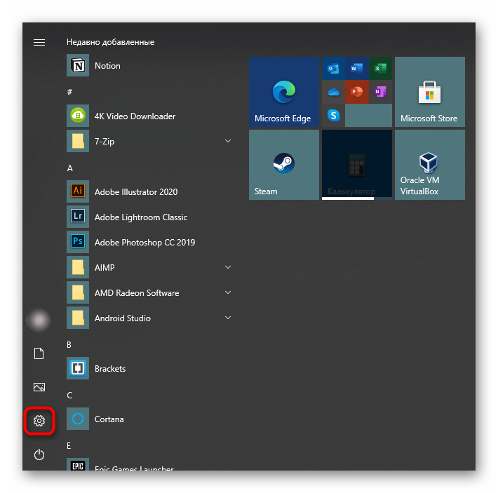Open the Калькулятор tile
Viewport: 498px width, 493px height.
(357, 165)
